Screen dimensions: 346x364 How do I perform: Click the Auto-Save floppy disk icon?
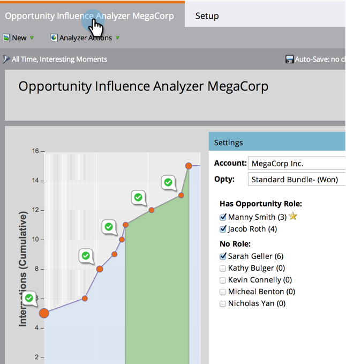coord(289,60)
